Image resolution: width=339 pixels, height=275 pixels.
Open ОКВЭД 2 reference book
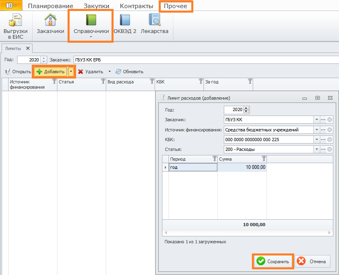coord(125,24)
